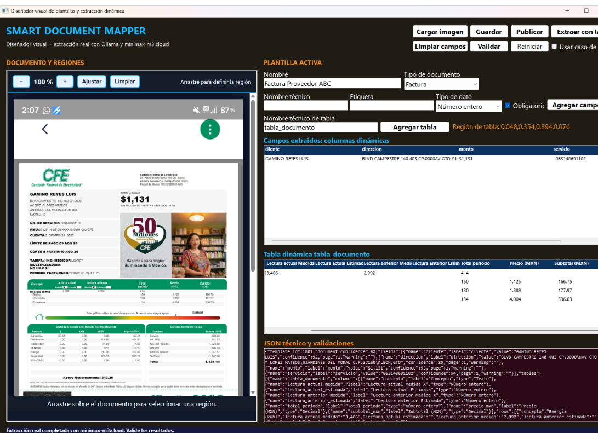The height and width of the screenshot is (433, 598).
Task: Click the Ajustar zoom fit button
Action: coord(92,82)
